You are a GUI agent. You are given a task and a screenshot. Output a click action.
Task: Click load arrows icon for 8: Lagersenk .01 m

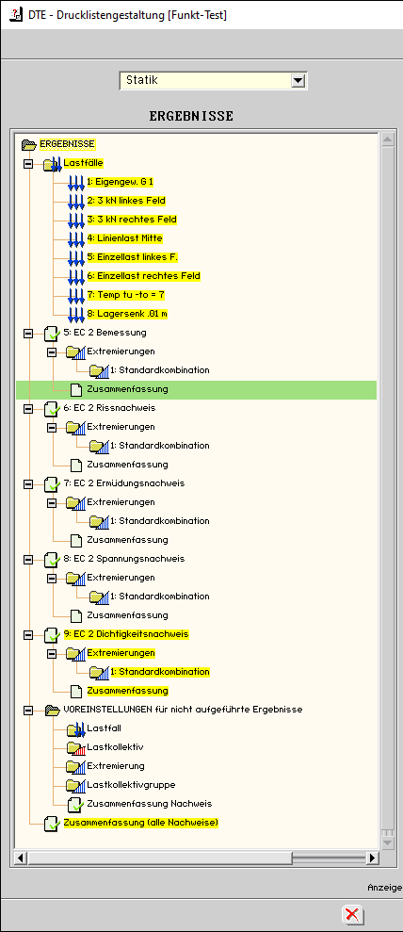pos(76,315)
